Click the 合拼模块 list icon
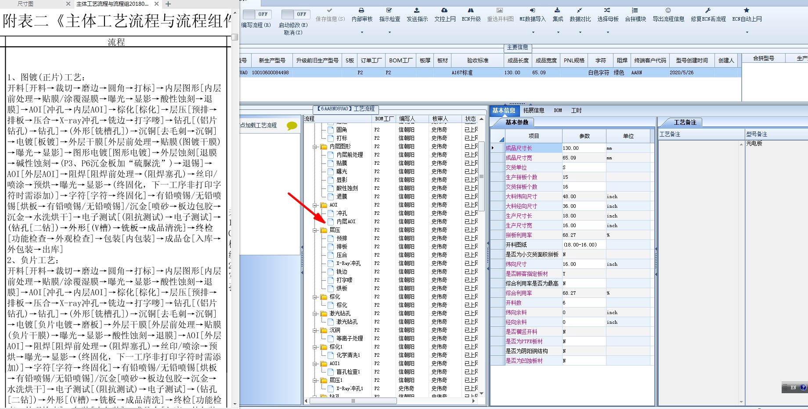 click(x=635, y=10)
